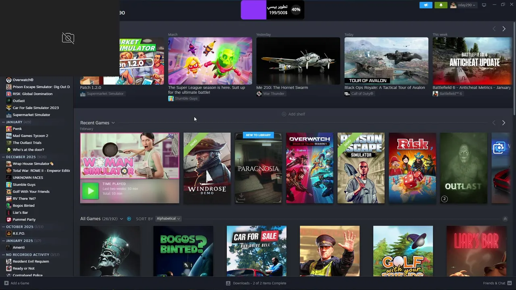Collapse the OCTOBER 2025 sidebar group

tap(4, 226)
